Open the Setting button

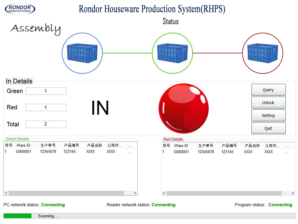pyautogui.click(x=268, y=116)
